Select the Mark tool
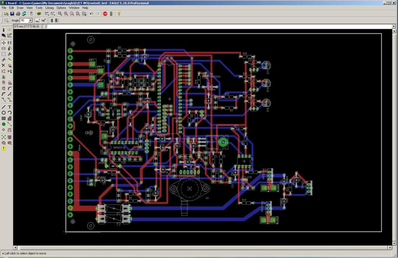The width and height of the screenshot is (398, 258). pyautogui.click(x=9, y=35)
